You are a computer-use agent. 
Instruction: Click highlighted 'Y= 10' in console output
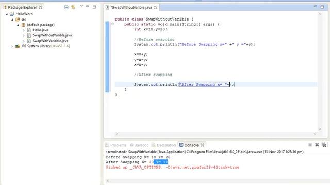click(x=161, y=162)
